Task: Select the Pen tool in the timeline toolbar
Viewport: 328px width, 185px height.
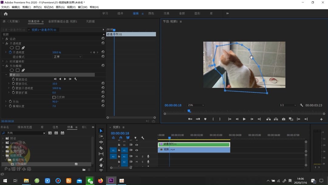Action: [101, 159]
